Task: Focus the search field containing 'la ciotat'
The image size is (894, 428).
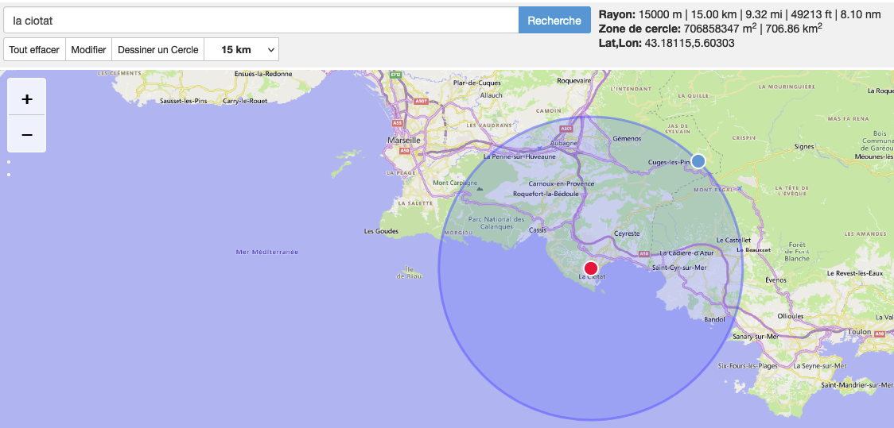Action: pos(261,21)
